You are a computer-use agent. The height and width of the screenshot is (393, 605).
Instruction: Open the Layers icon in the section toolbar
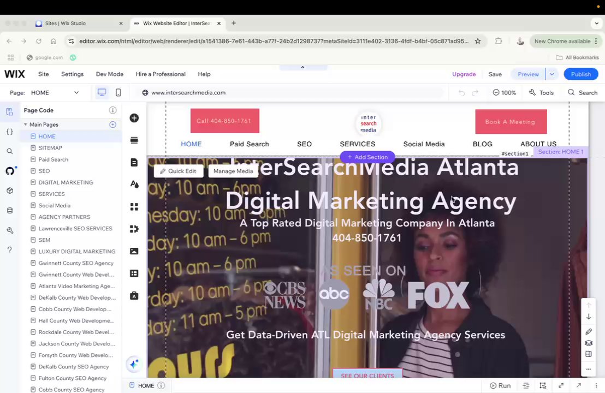[x=589, y=343]
